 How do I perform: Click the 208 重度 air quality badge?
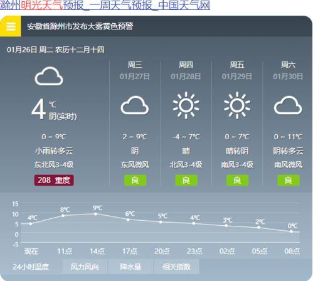coord(54,180)
